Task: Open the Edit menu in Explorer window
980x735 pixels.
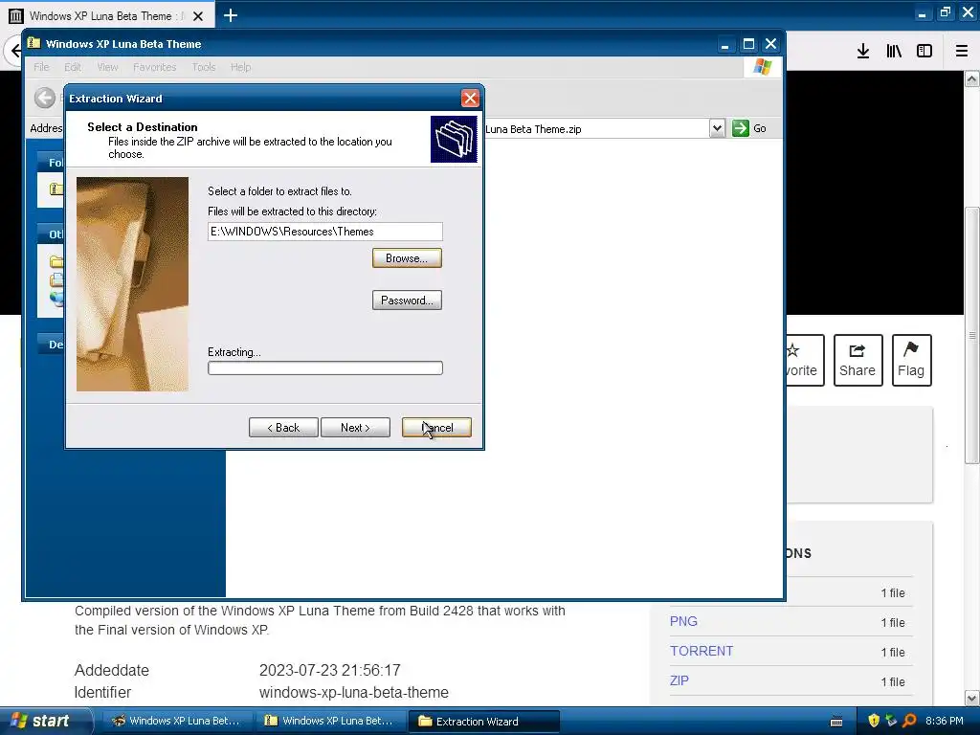Action: point(73,67)
